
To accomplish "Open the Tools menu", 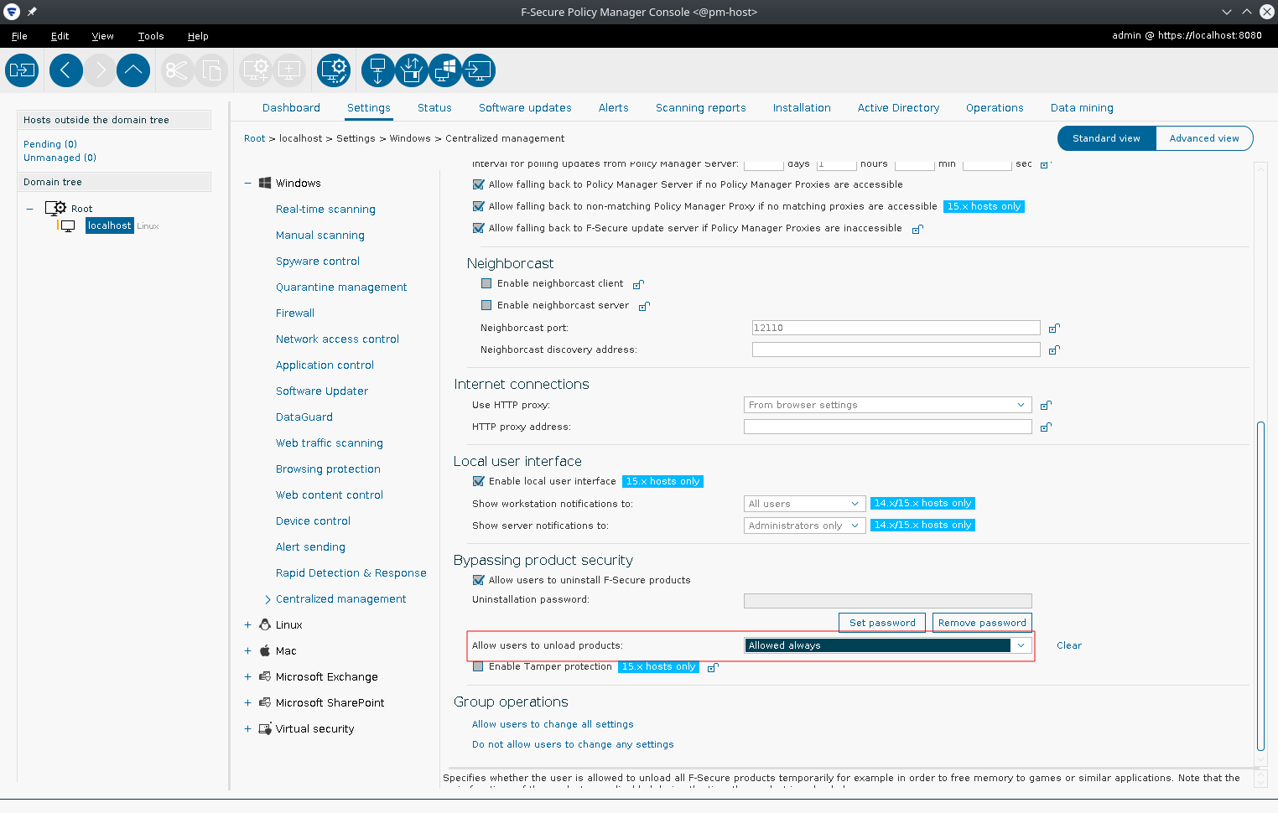I will click(151, 36).
